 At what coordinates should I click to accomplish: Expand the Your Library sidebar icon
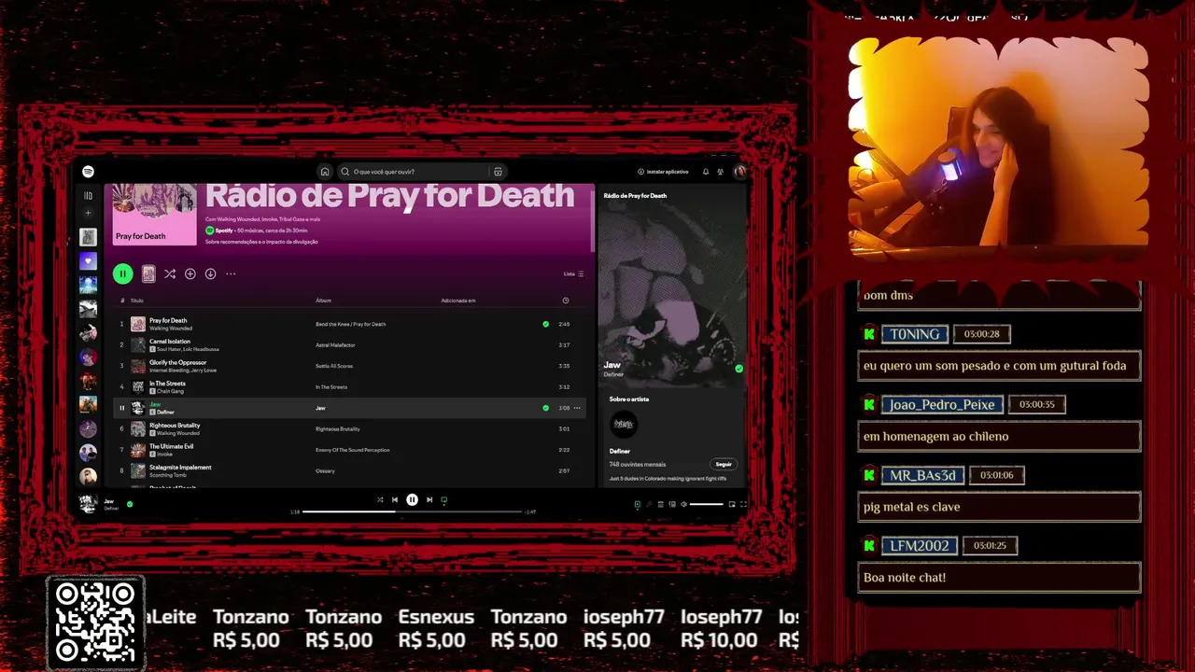coord(88,196)
